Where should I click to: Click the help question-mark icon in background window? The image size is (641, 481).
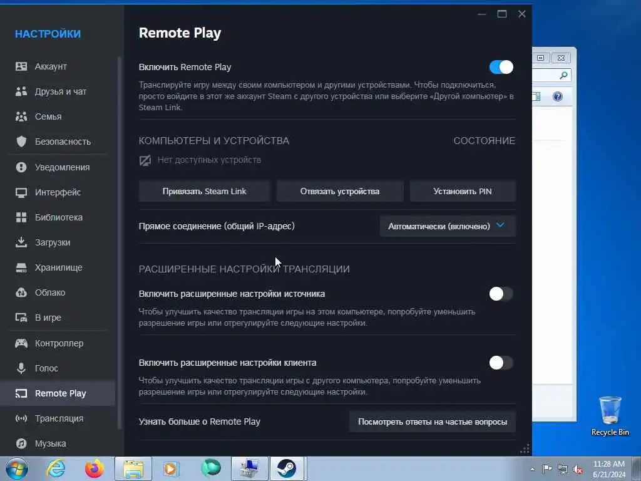tap(557, 96)
